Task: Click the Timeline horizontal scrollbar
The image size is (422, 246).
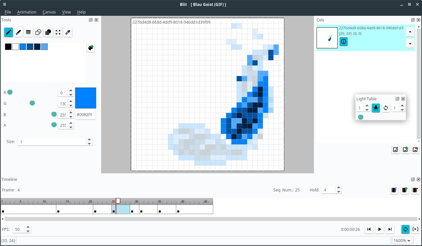Action: [x=211, y=219]
